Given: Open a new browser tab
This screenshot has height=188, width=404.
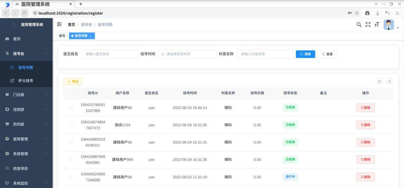Looking at the screenshot, I should pos(81,4).
